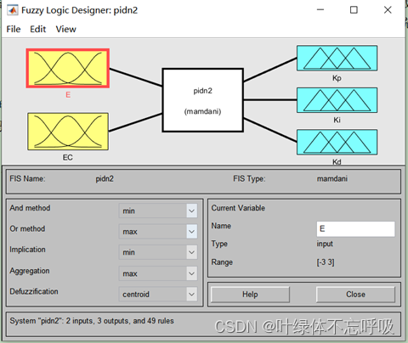Open the Implication method dropdown
The width and height of the screenshot is (408, 343).
pyautogui.click(x=158, y=252)
